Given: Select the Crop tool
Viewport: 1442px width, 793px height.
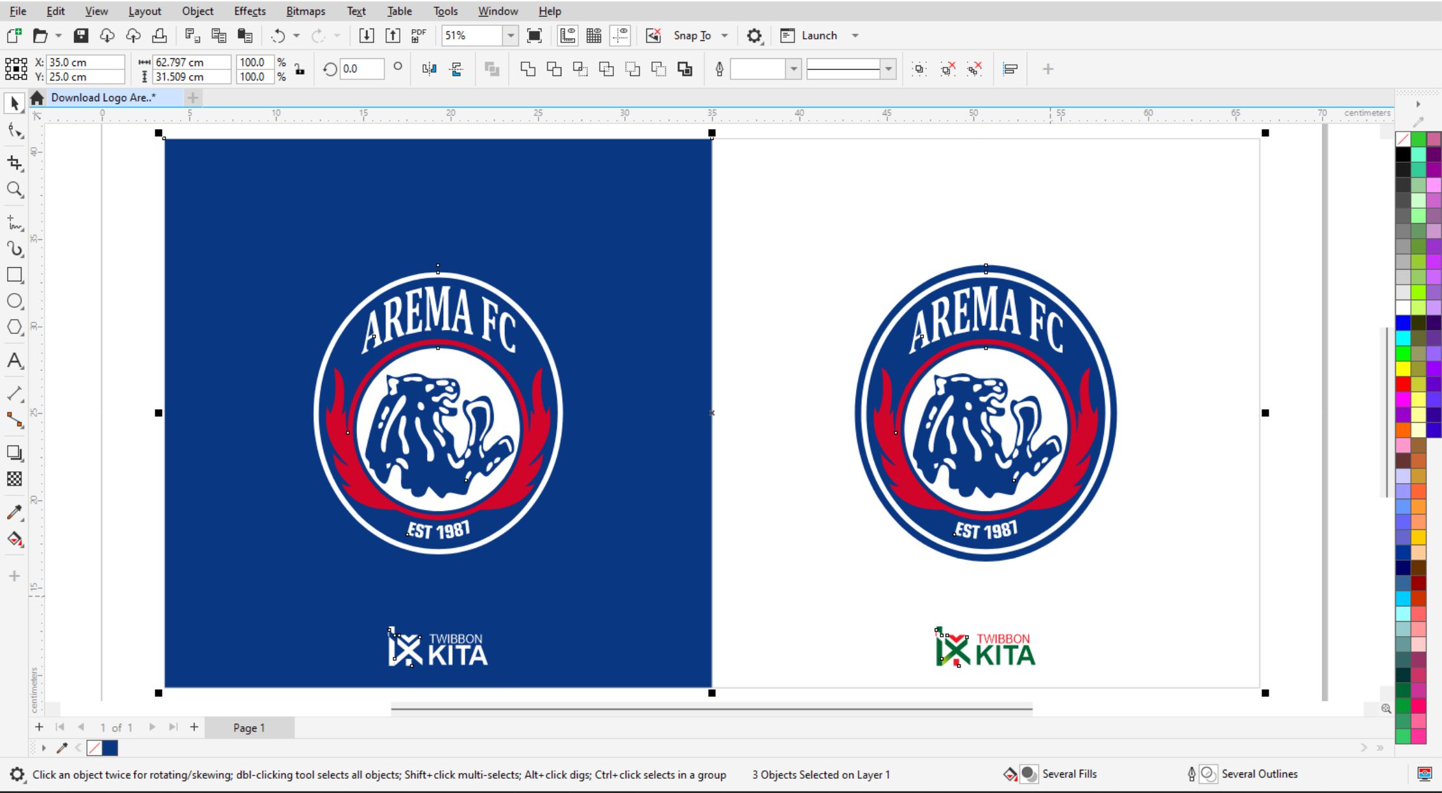Looking at the screenshot, I should coord(14,163).
